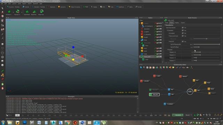Click the current frame field on the timeline
223x125 pixels.
[17, 115]
